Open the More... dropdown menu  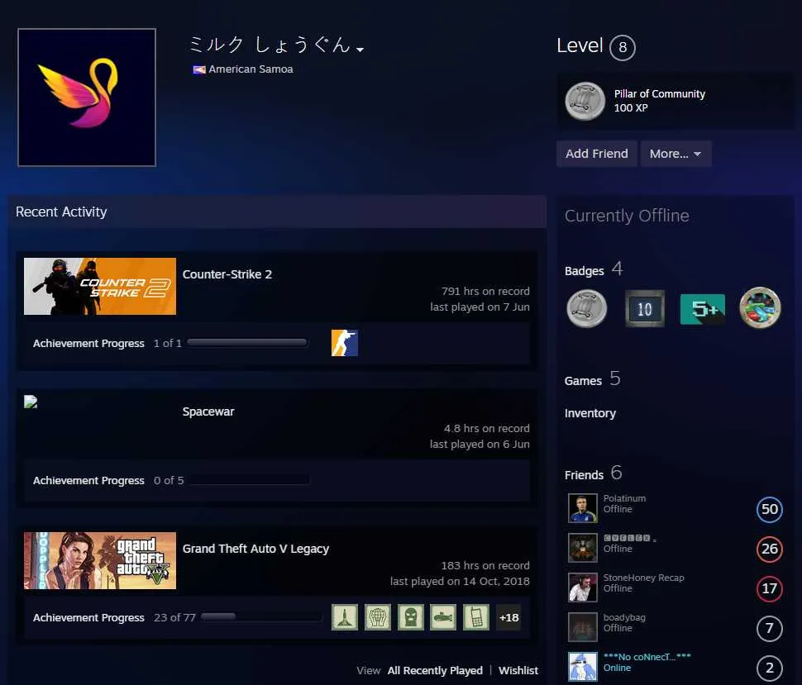(675, 154)
